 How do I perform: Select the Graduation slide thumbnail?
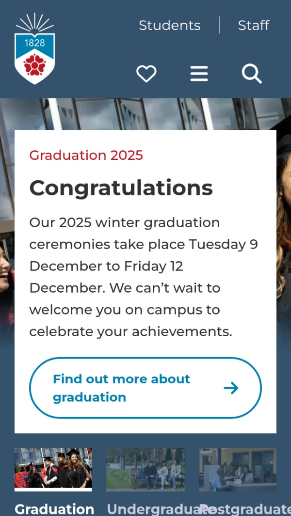[53, 468]
